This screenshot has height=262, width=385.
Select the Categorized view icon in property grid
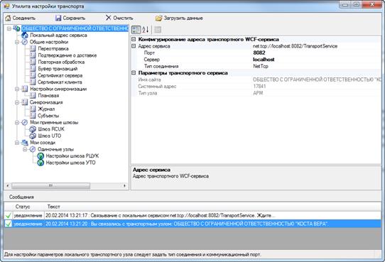(x=136, y=30)
